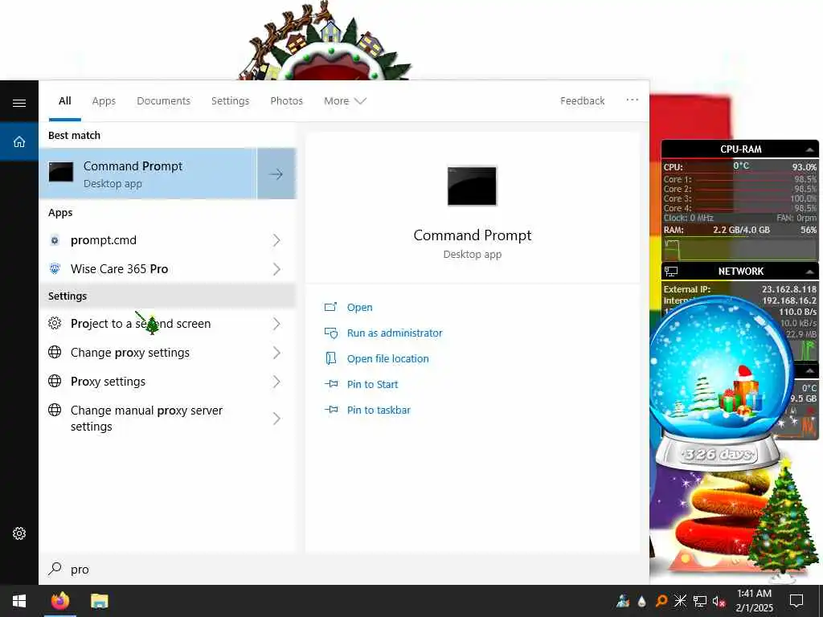Expand the More dropdown
Screen dimensions: 823x617
[x=344, y=100]
